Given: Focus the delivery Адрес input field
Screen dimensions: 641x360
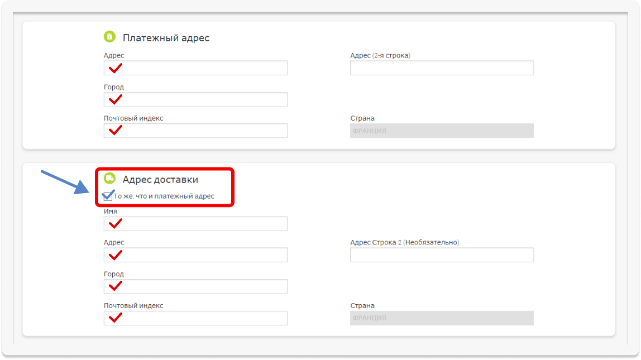Looking at the screenshot, I should pyautogui.click(x=195, y=255).
